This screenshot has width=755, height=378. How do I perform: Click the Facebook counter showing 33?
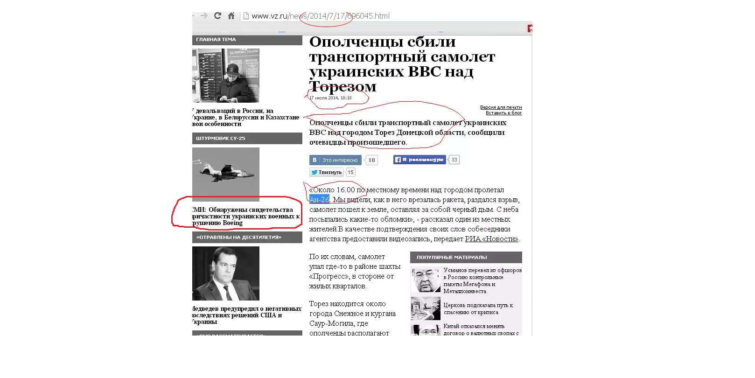tap(454, 160)
